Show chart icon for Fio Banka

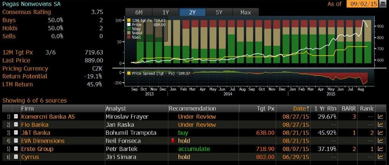[380, 125]
